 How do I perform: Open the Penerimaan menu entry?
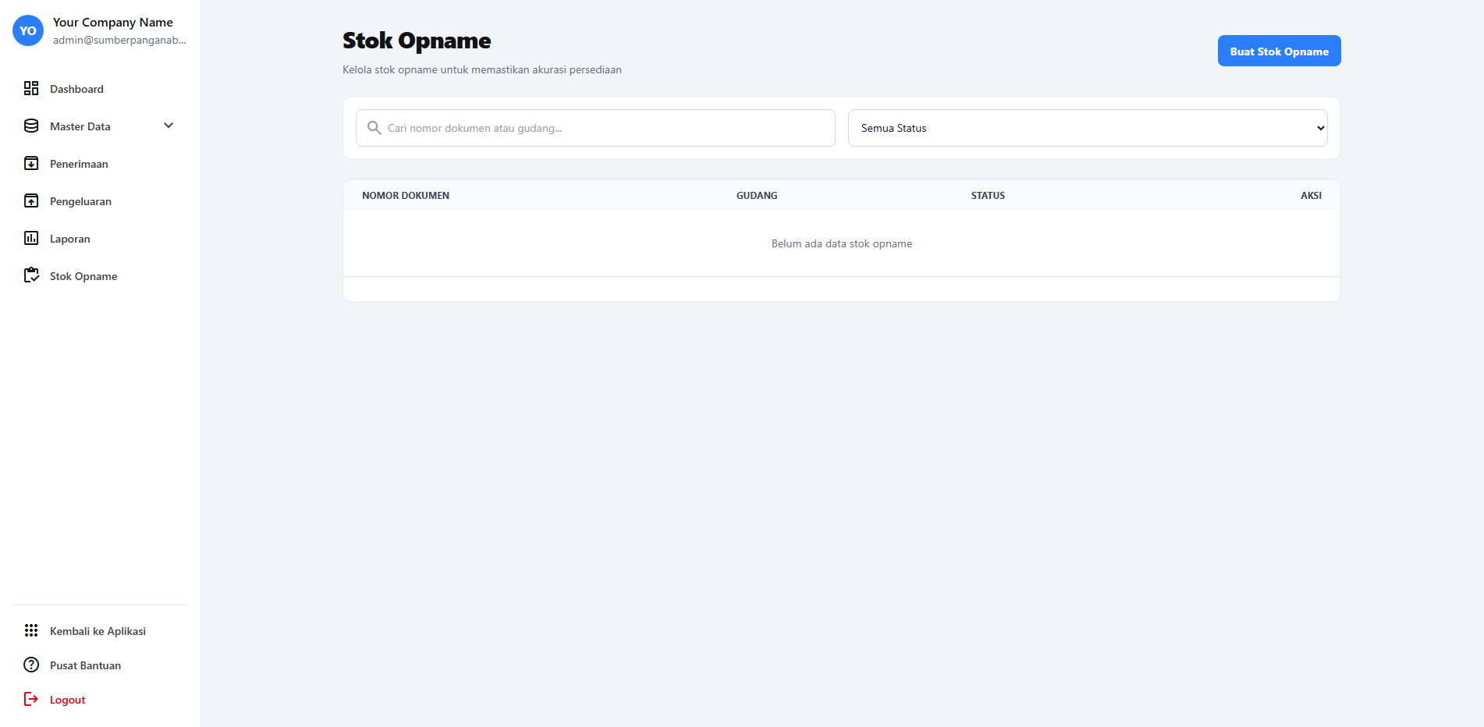click(x=78, y=163)
